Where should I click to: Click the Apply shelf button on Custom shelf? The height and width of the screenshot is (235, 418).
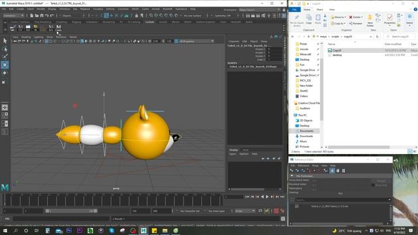58,27
